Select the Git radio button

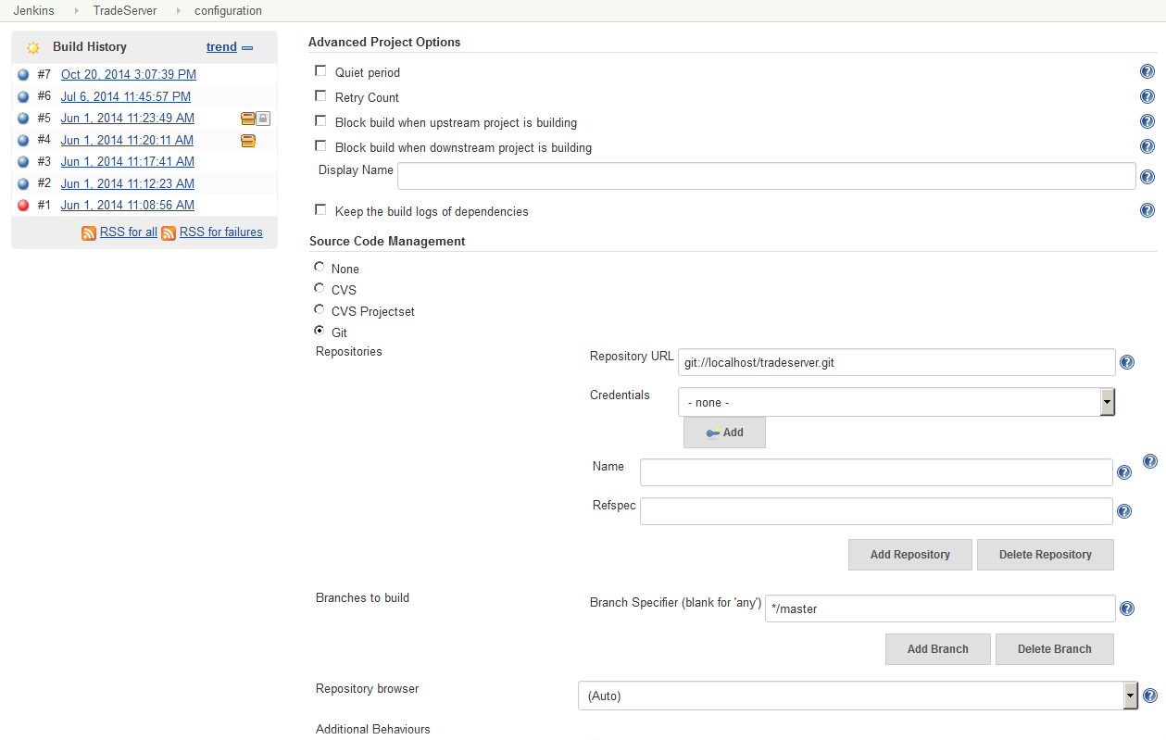pyautogui.click(x=320, y=331)
